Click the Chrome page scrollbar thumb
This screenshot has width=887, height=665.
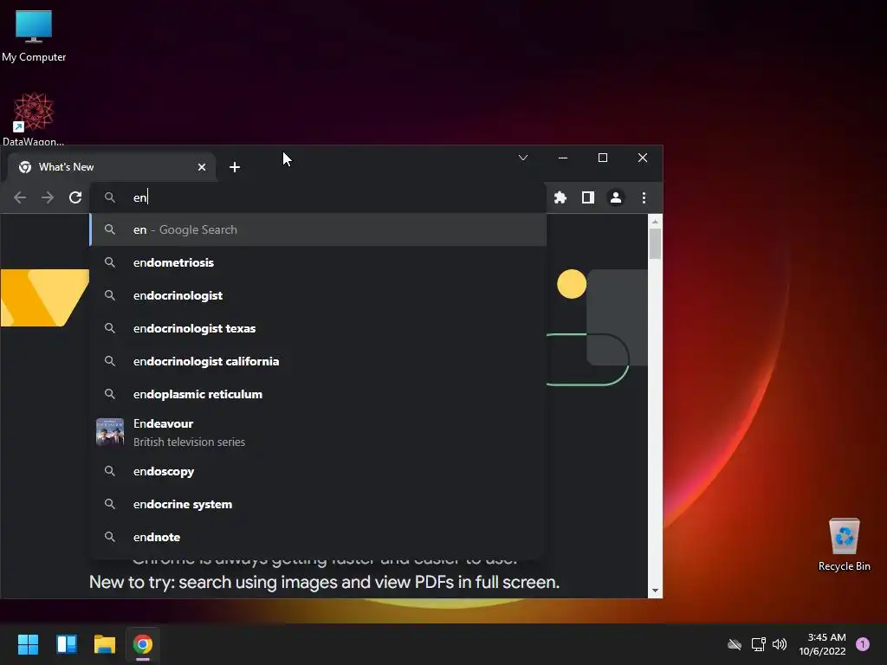coord(655,243)
